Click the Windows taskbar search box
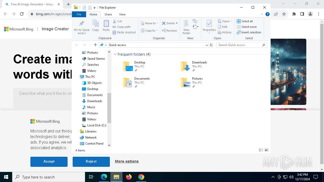Screen dimensions: 324x182 [x=49, y=177]
